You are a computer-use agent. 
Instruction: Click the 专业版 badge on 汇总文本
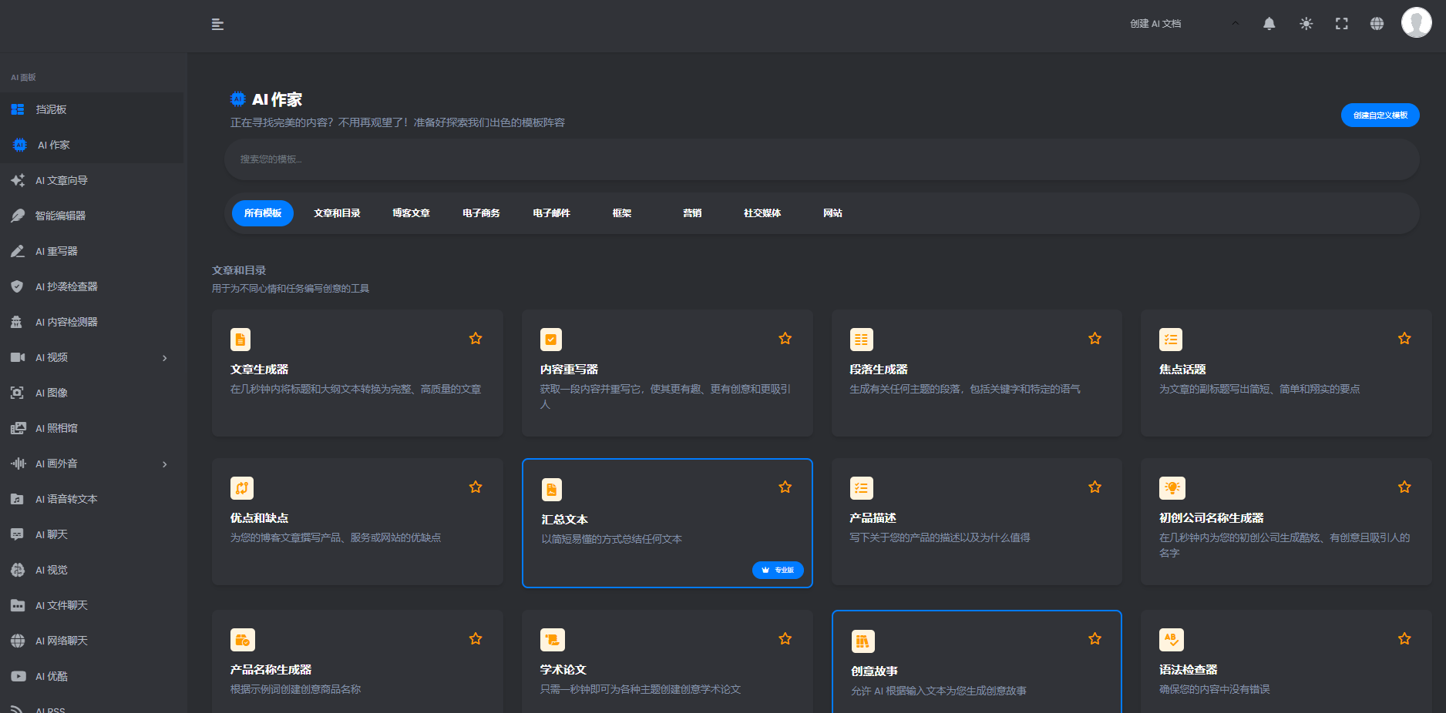[x=778, y=570]
